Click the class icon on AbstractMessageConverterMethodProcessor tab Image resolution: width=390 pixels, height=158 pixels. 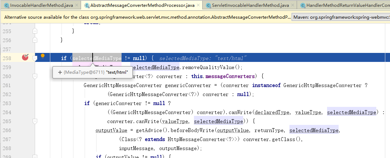pos(87,5)
